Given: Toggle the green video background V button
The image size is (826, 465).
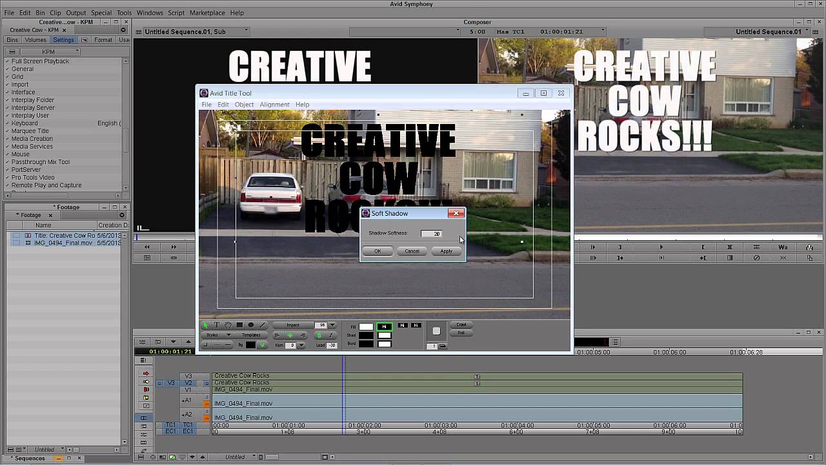Looking at the screenshot, I should tap(262, 344).
